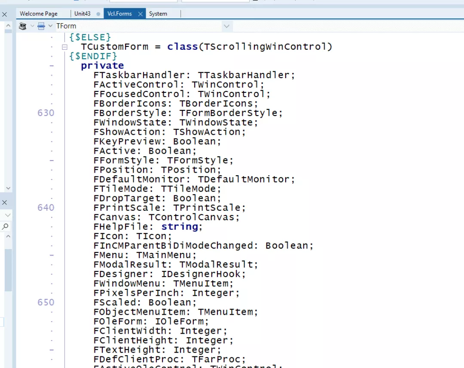Viewport: 464px width, 368px height.
Task: Click line number 650 in the gutter
Action: click(x=46, y=302)
